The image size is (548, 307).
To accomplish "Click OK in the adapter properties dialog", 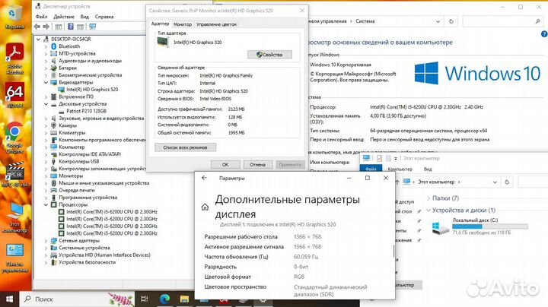I will [225, 164].
